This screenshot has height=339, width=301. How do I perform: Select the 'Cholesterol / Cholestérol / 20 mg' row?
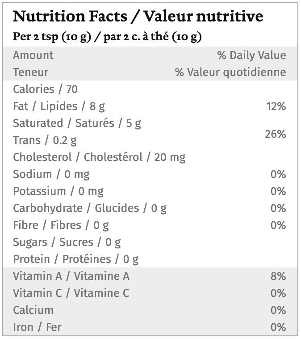point(99,157)
